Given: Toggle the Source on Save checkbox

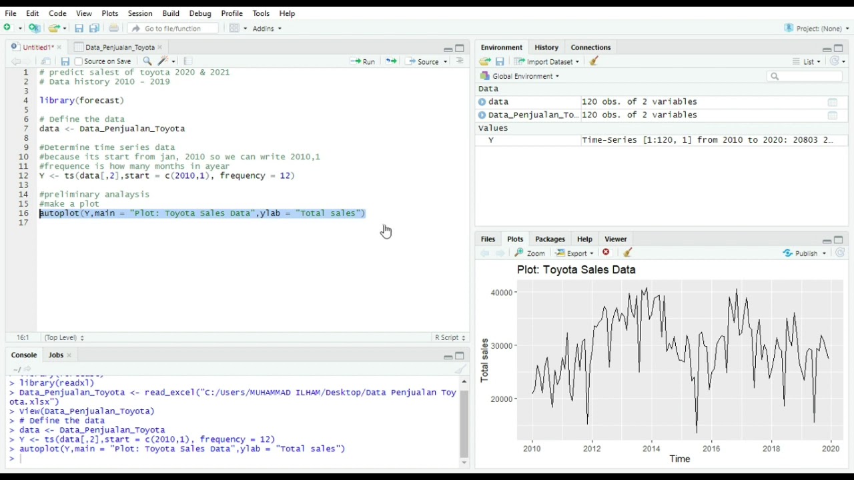Looking at the screenshot, I should tap(79, 61).
